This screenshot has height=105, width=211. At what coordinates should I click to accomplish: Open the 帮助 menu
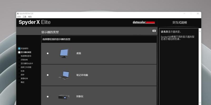tap(30, 17)
